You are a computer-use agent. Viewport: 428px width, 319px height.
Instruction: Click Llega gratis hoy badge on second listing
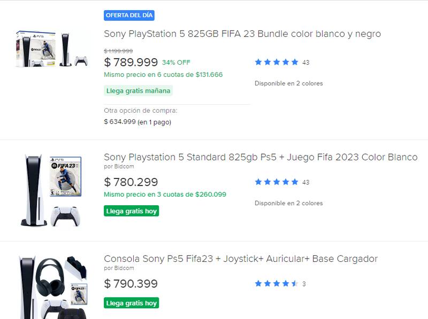click(131, 211)
